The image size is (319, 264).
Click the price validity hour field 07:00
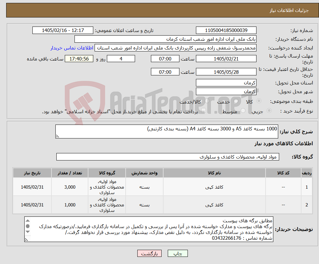pos(165,72)
